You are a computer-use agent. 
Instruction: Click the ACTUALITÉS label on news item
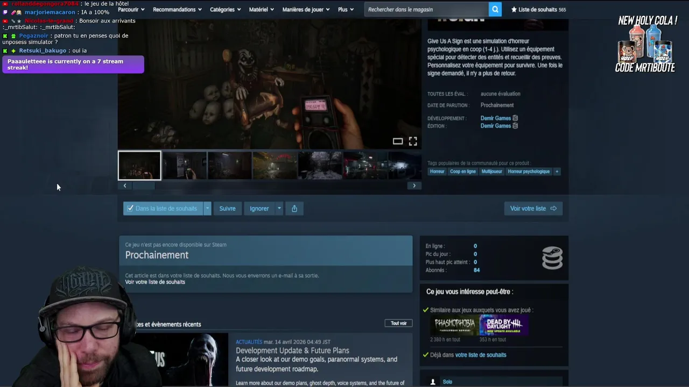pos(249,342)
